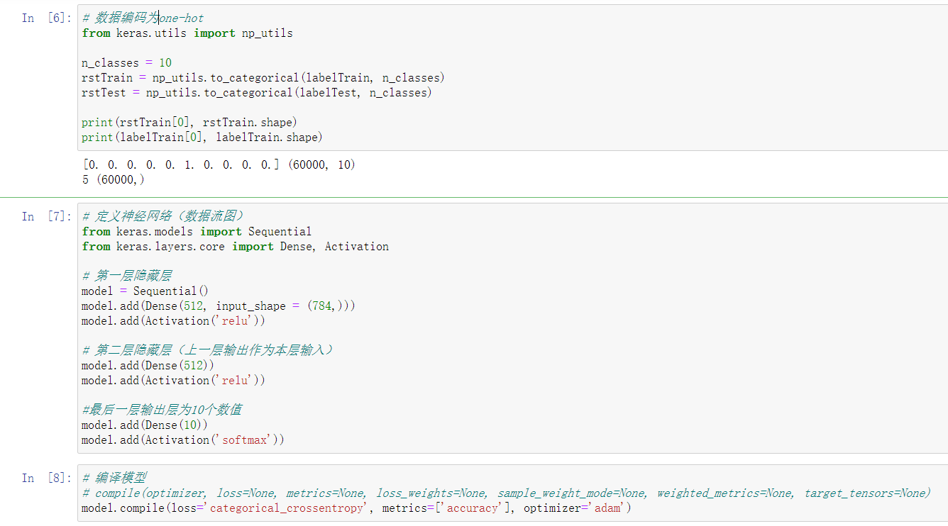Click the model.add(Dense(10)) line
This screenshot has width=948, height=526.
tap(145, 425)
